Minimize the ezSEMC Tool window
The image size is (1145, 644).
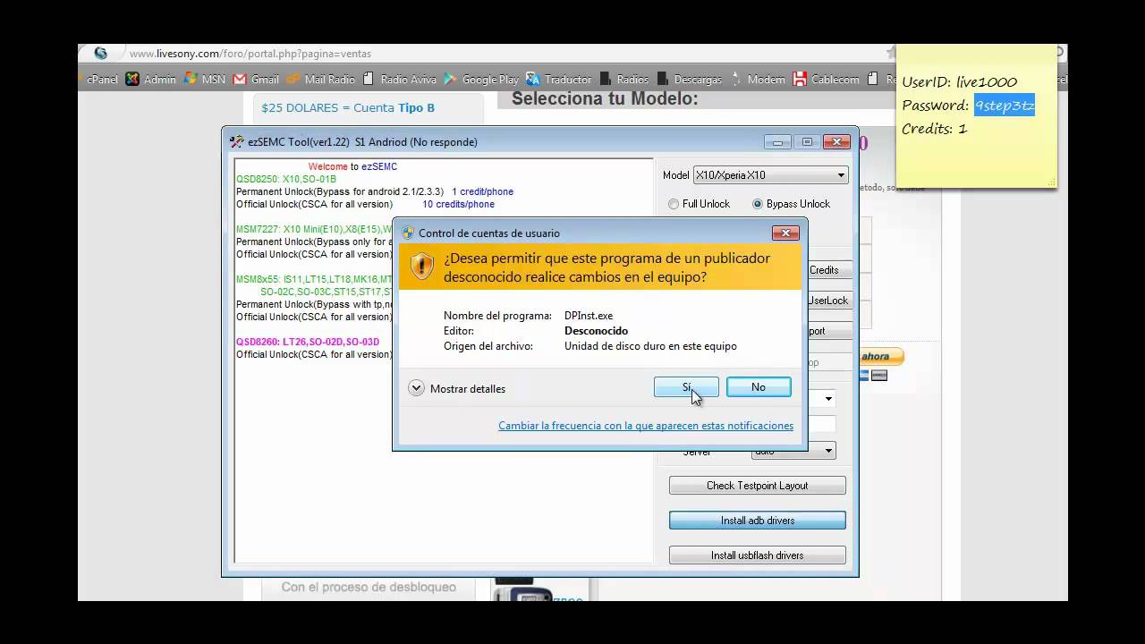point(777,141)
